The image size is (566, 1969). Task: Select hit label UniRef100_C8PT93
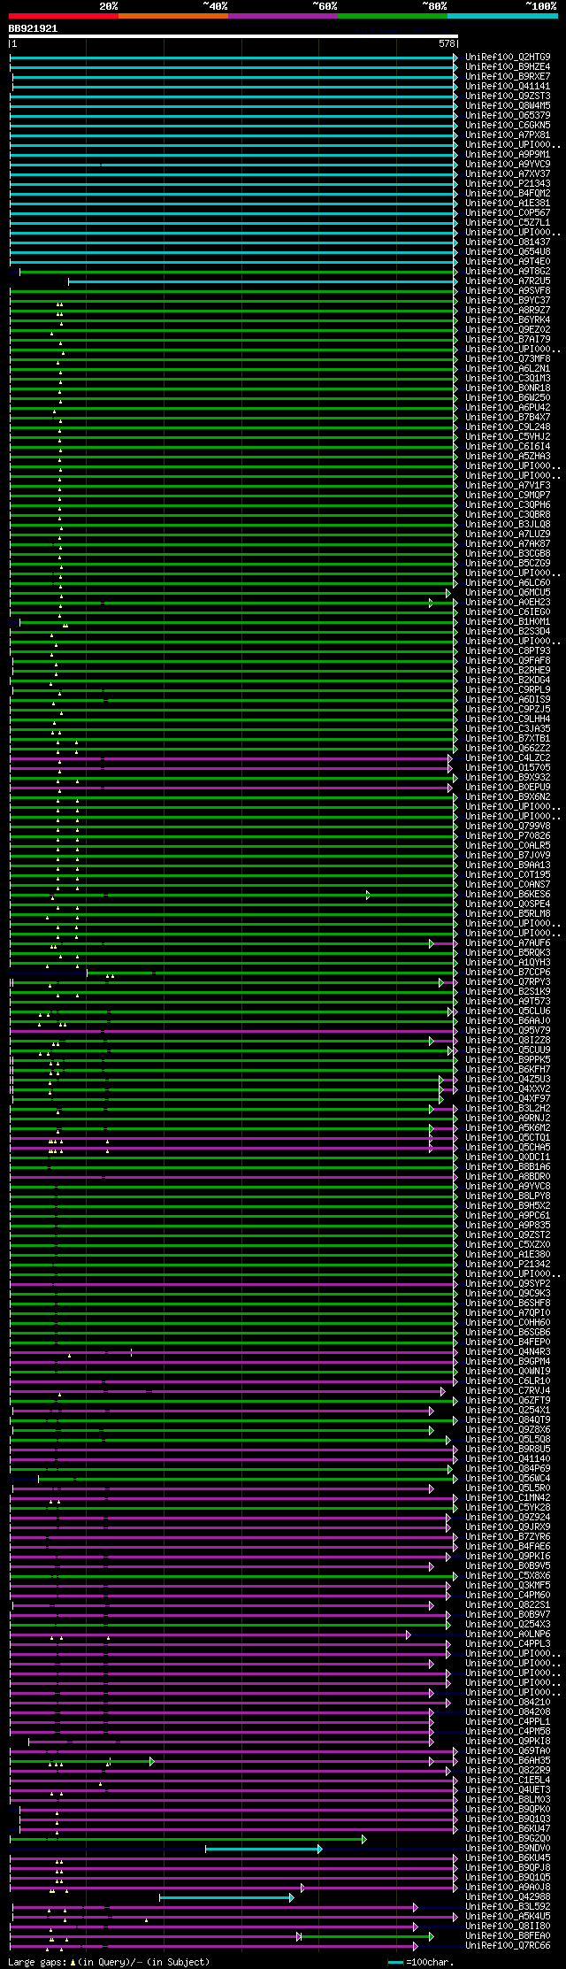tap(508, 651)
